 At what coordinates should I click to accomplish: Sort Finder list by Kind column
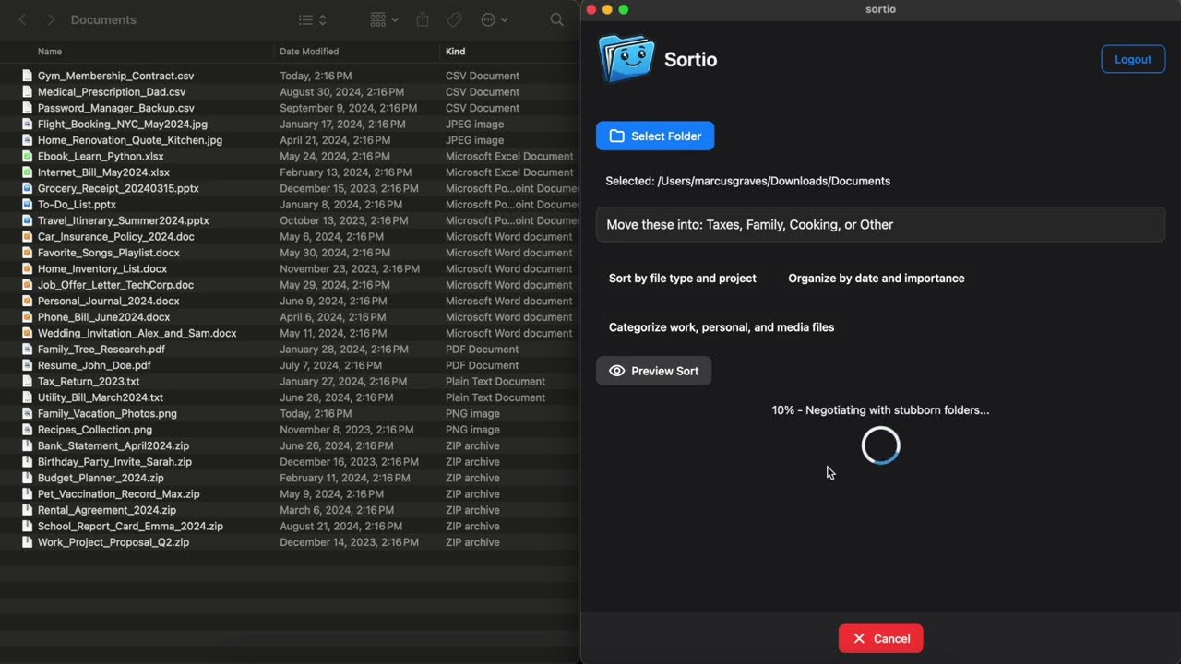(456, 52)
